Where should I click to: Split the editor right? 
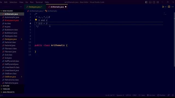169,7
